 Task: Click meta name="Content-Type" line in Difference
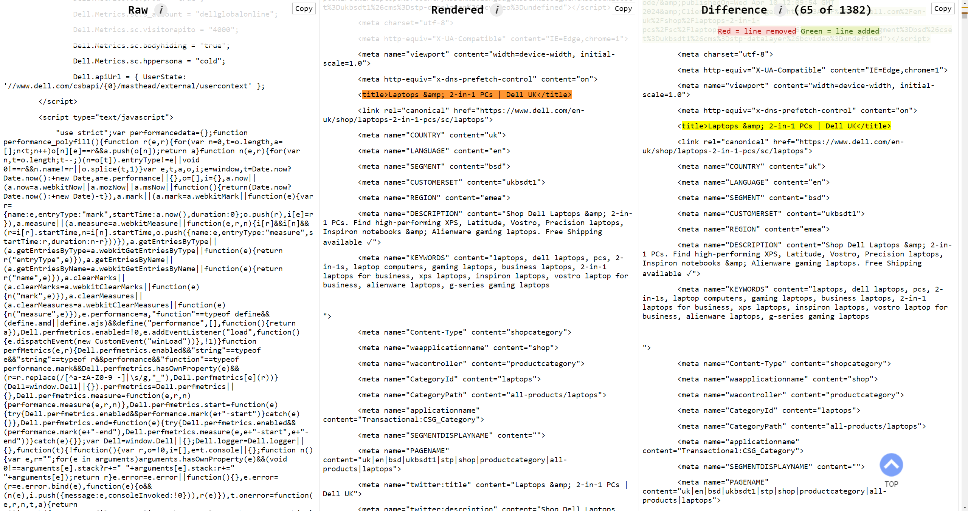[784, 363]
